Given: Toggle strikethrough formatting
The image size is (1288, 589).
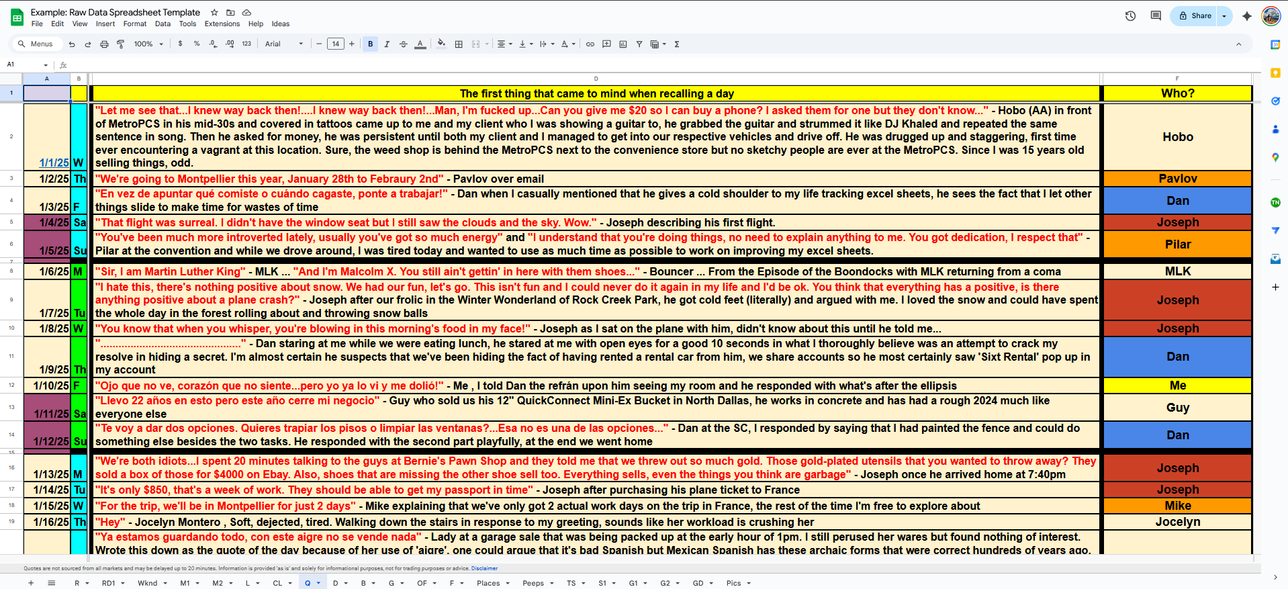Looking at the screenshot, I should point(404,44).
